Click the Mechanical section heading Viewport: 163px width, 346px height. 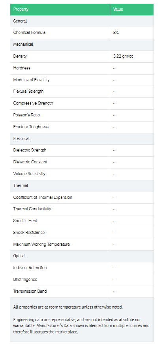click(x=23, y=44)
